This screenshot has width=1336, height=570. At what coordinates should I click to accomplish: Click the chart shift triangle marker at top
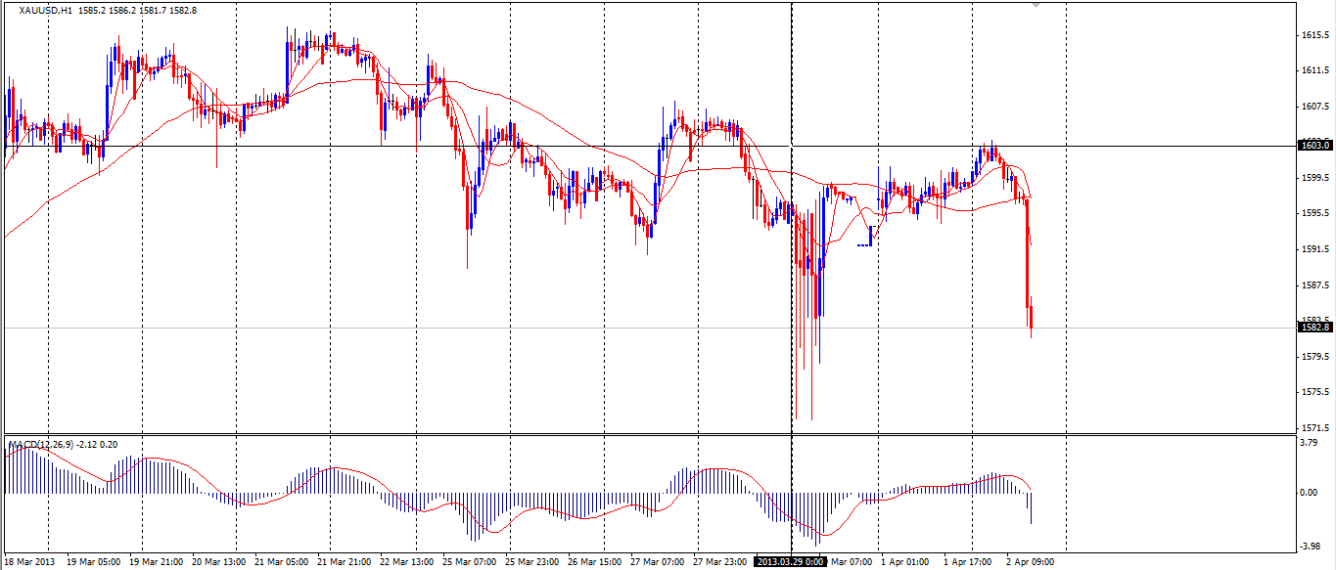click(x=1037, y=5)
